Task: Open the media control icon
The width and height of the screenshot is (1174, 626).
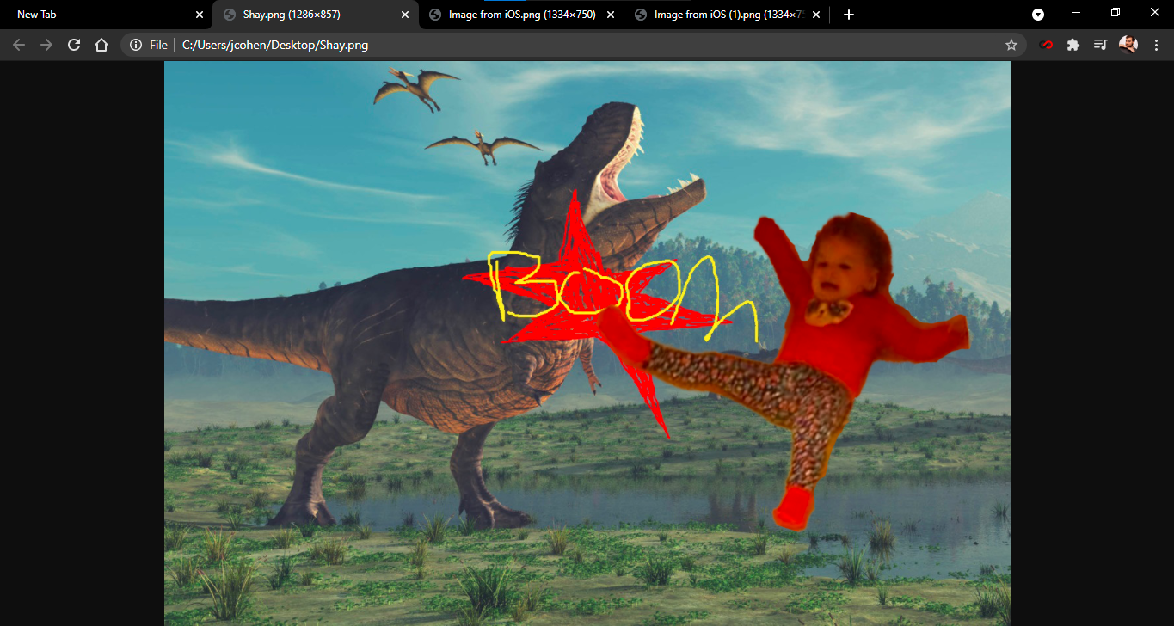Action: click(x=1100, y=45)
